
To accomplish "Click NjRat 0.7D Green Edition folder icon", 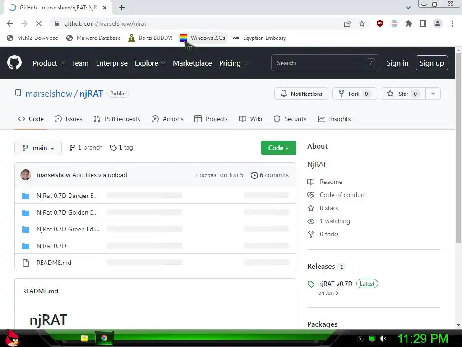I will click(x=26, y=229).
